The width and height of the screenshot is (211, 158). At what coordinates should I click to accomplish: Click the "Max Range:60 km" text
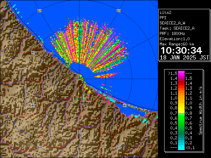177,44
